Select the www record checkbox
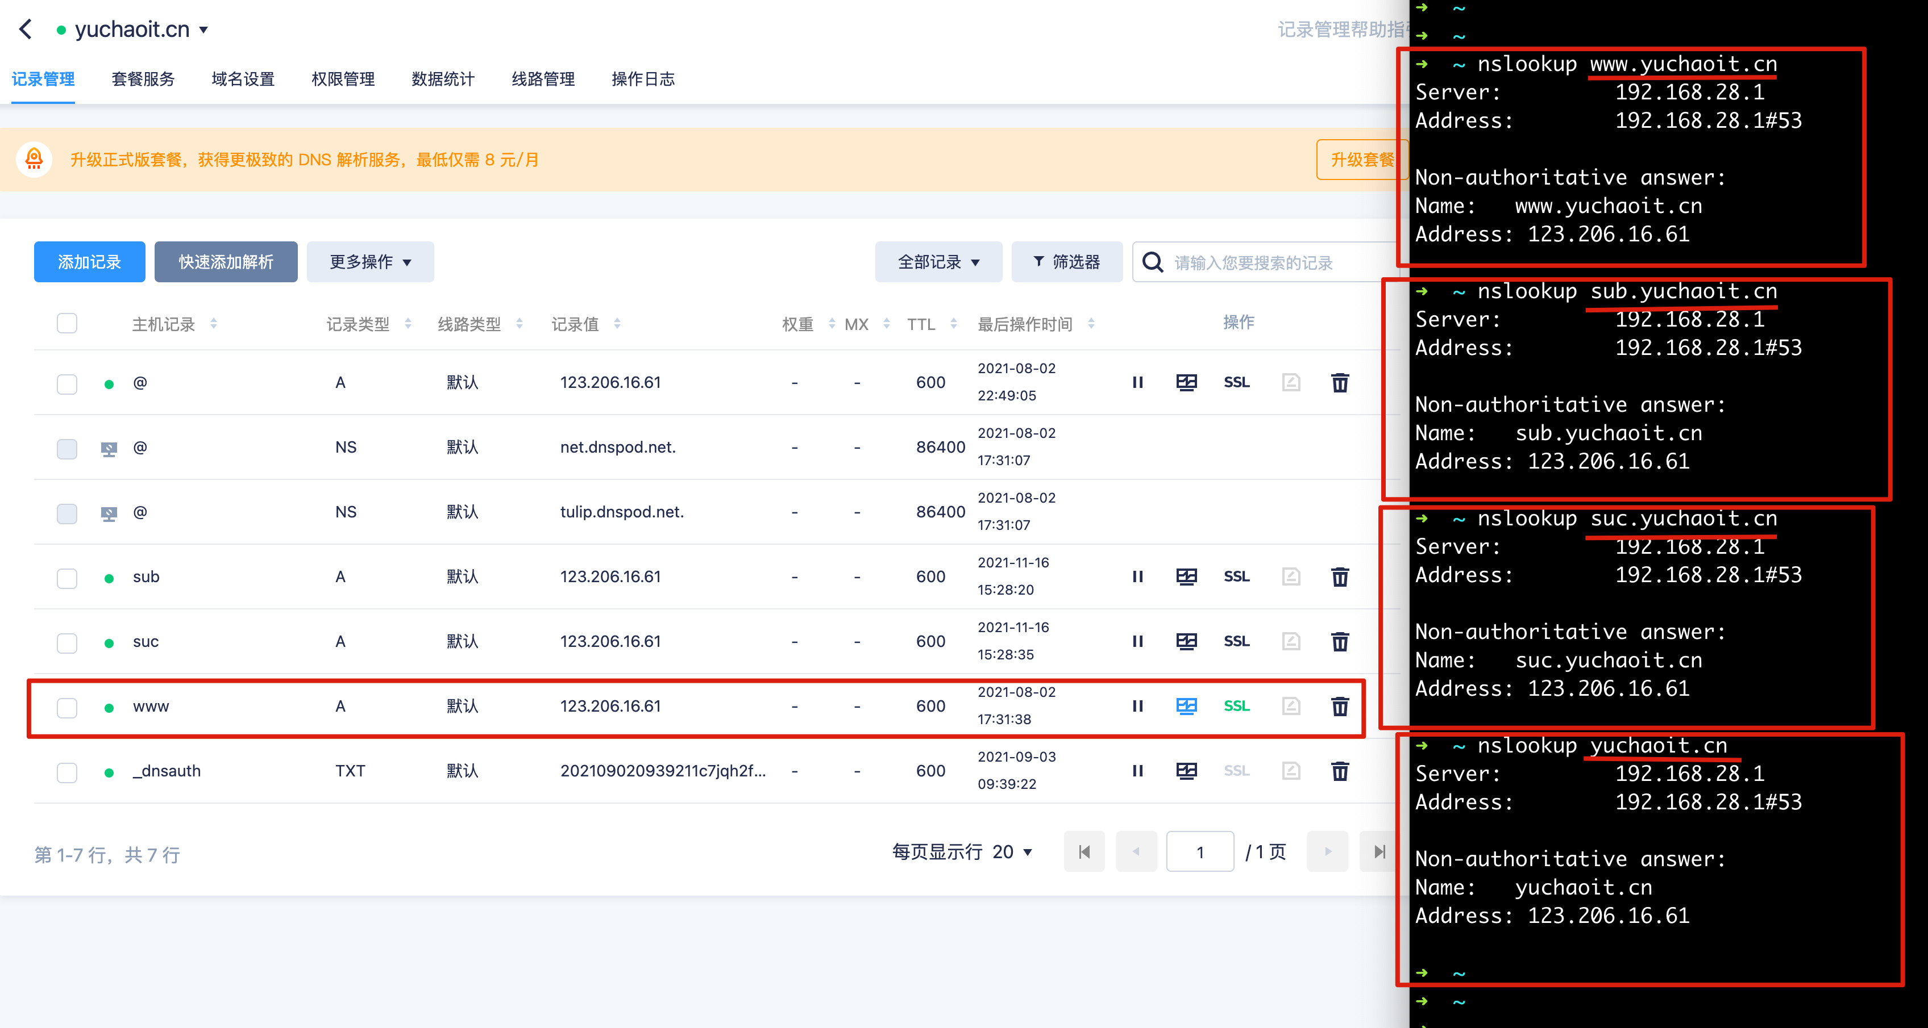Screen dimensions: 1928x1028 click(x=68, y=707)
